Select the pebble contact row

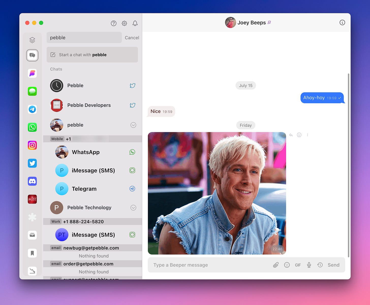tap(93, 125)
